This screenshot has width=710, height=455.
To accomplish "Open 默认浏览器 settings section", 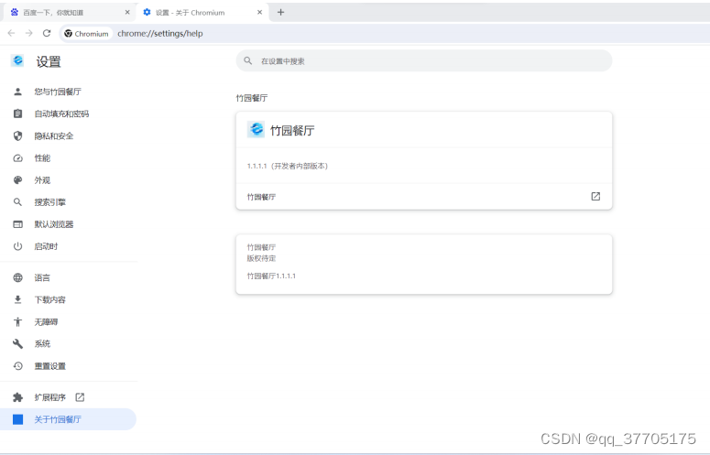I will tap(68, 224).
